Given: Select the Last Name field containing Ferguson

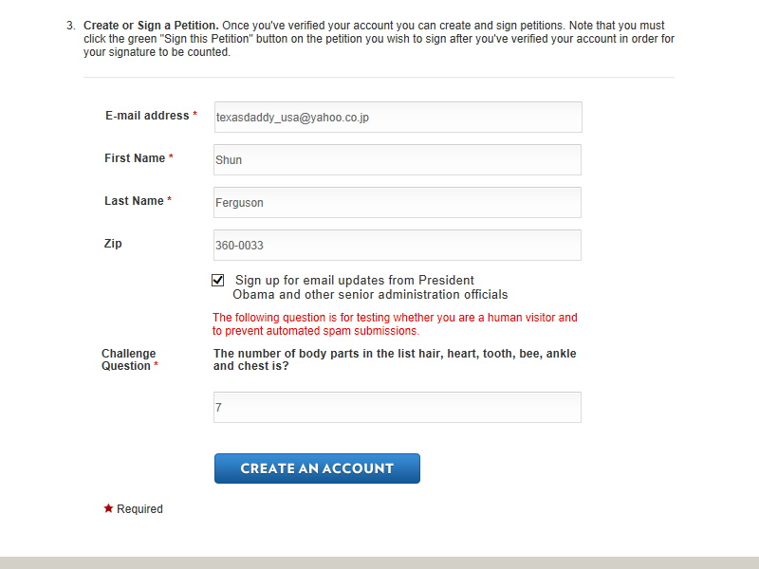Looking at the screenshot, I should [398, 203].
